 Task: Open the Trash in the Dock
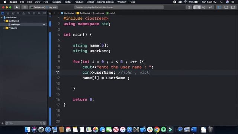coord(210,130)
